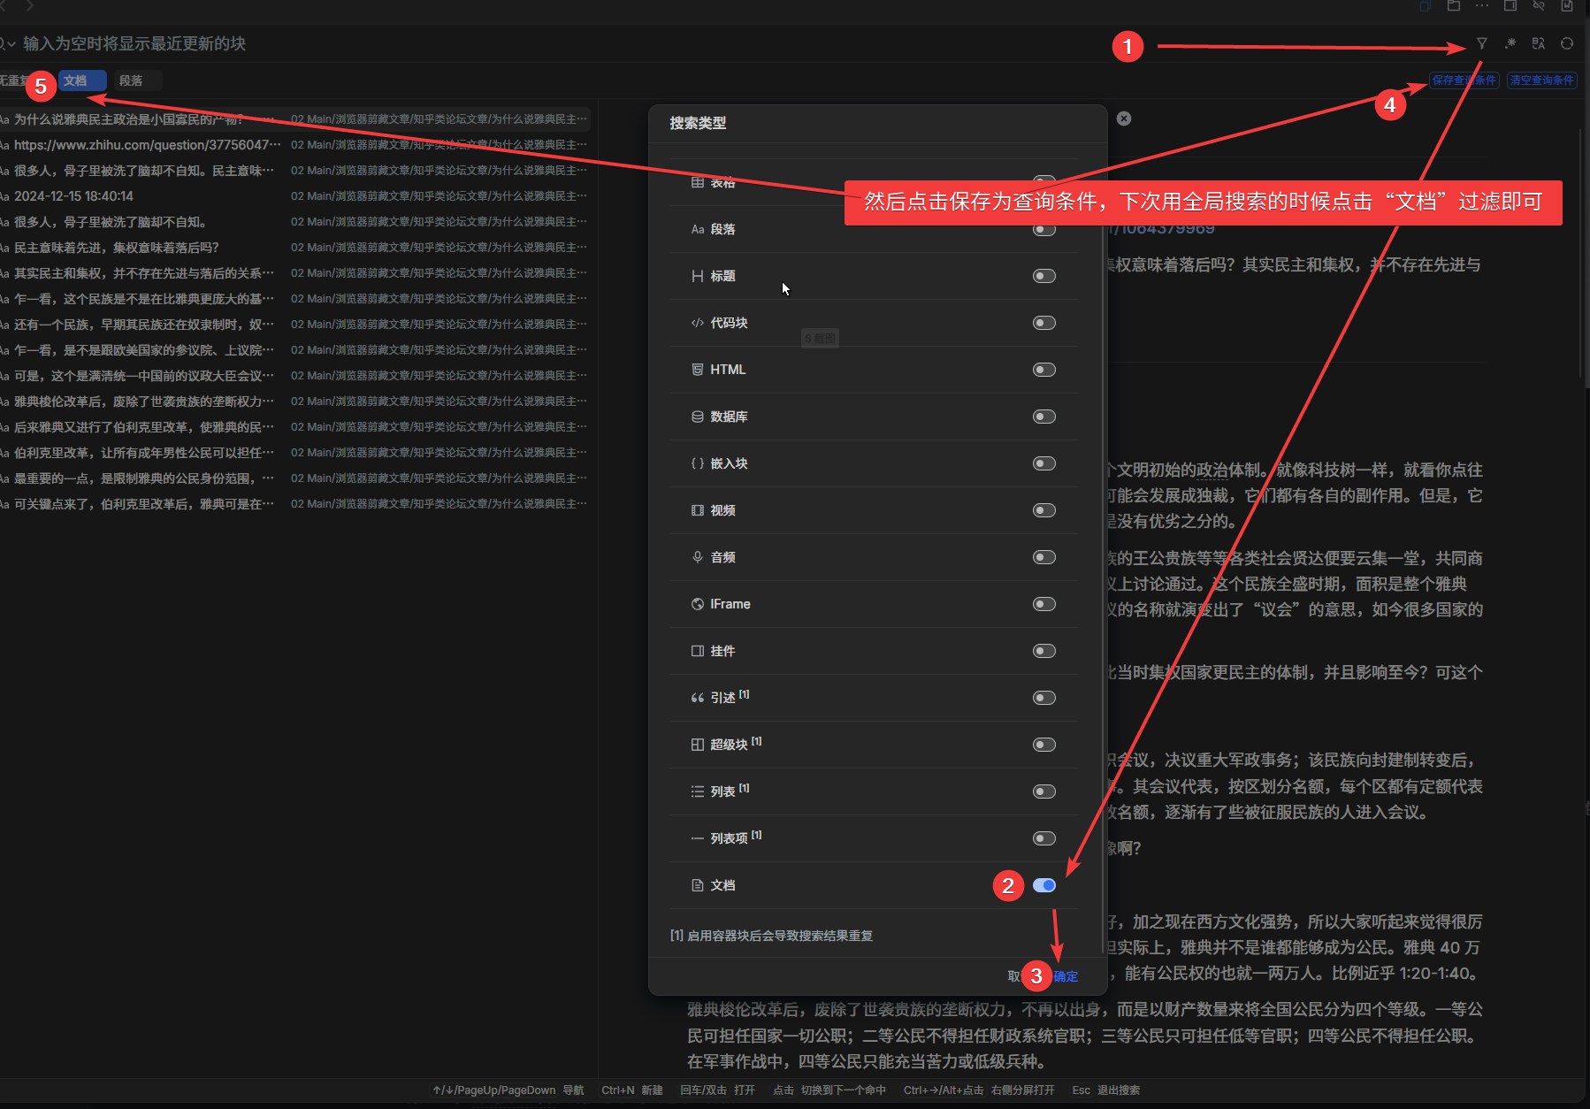Click the IFrame globe icon
The image size is (1590, 1109).
pos(698,604)
